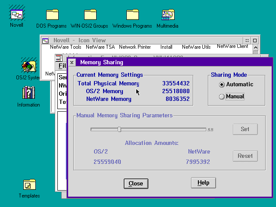Open the WIN-OS/2 Groups folder icon
This screenshot has height=207, width=276.
click(x=90, y=14)
